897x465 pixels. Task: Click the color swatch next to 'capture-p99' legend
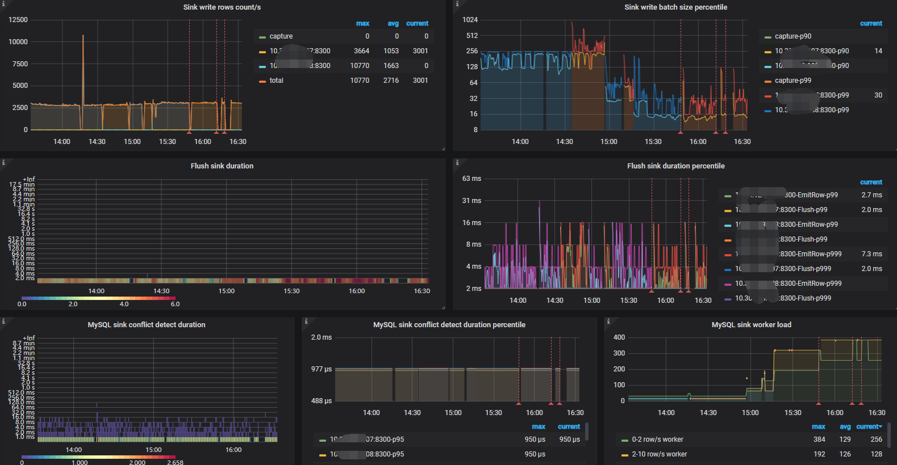(767, 81)
